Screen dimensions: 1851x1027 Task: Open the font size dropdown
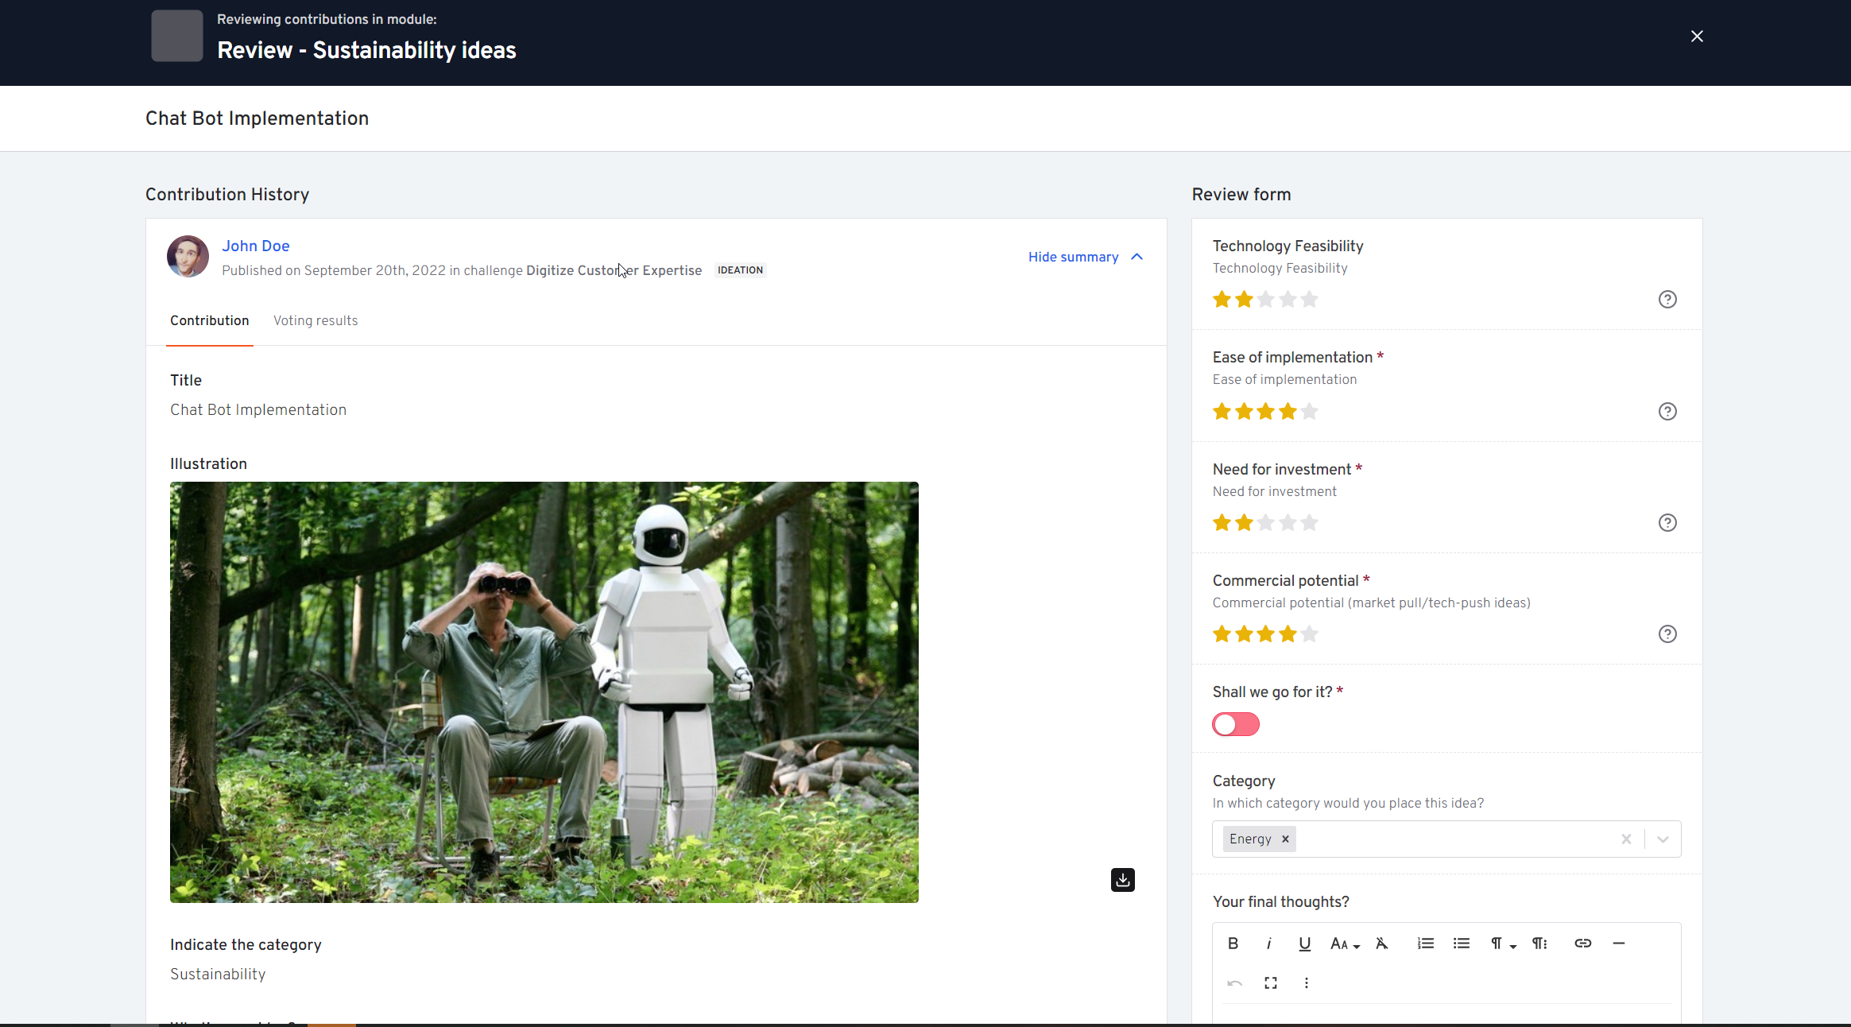pyautogui.click(x=1345, y=944)
